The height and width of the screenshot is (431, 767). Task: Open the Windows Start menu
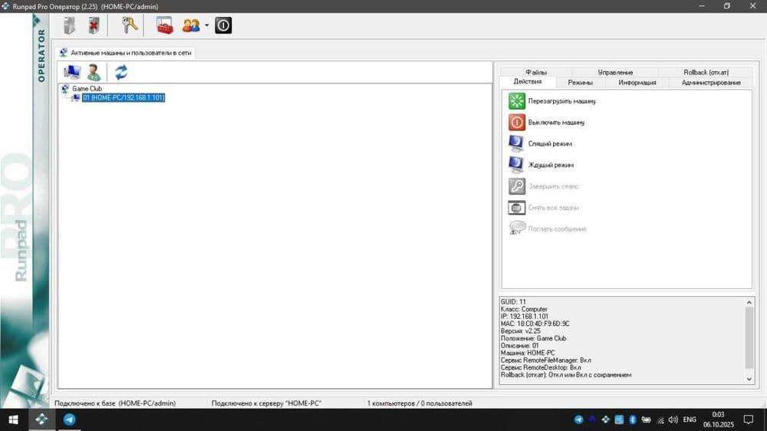(x=14, y=419)
